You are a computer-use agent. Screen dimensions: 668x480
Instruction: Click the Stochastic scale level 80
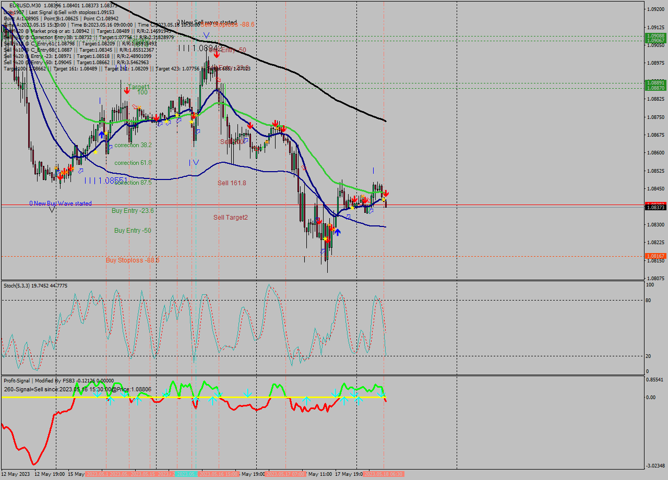[x=649, y=300]
